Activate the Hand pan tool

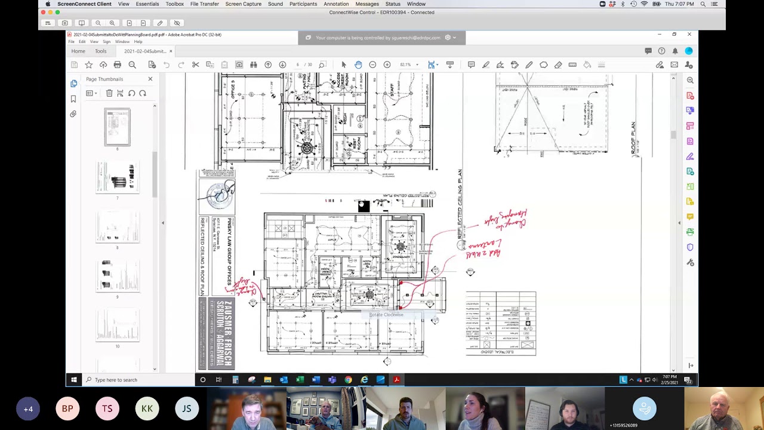coord(358,64)
